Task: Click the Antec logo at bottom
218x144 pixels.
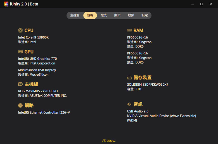Action: pyautogui.click(x=109, y=141)
